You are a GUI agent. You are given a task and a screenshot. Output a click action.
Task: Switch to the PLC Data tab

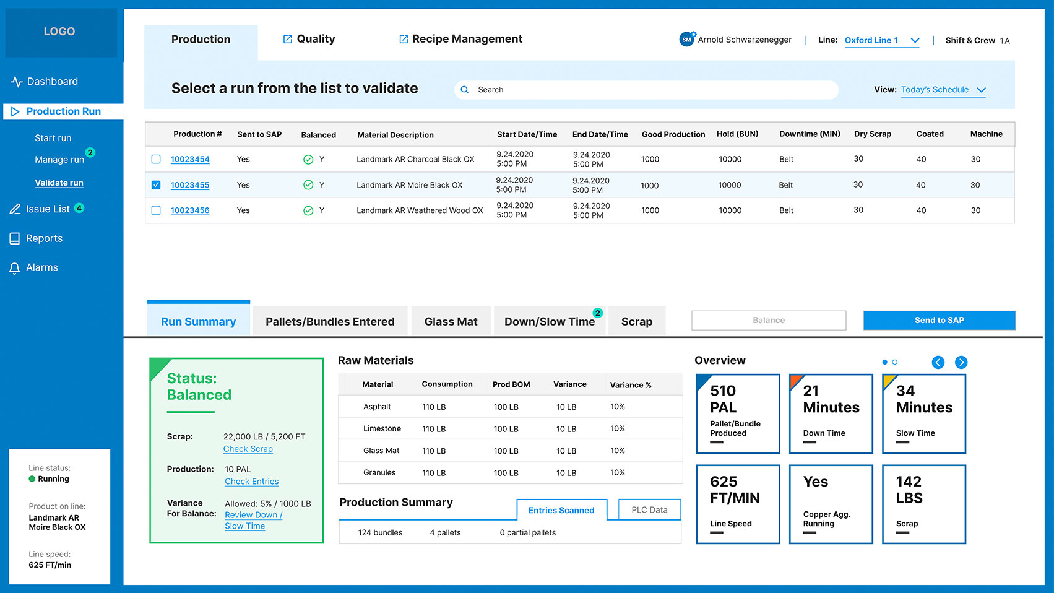point(649,510)
